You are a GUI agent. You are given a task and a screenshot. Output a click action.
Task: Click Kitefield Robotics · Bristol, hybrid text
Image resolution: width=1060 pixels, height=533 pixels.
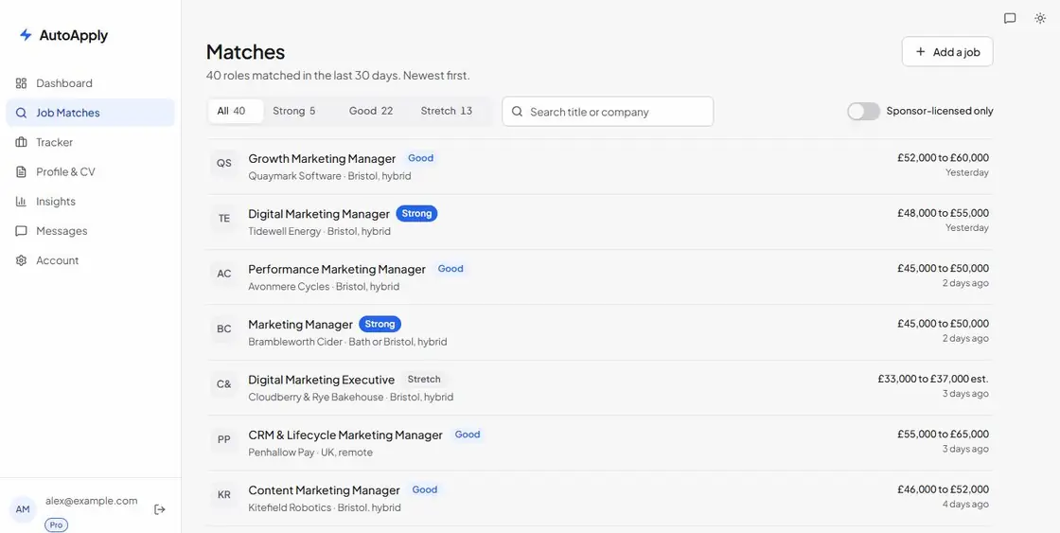[325, 508]
